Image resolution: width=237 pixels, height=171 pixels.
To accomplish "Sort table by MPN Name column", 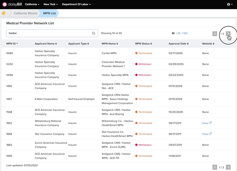I will pyautogui.click(x=110, y=44).
